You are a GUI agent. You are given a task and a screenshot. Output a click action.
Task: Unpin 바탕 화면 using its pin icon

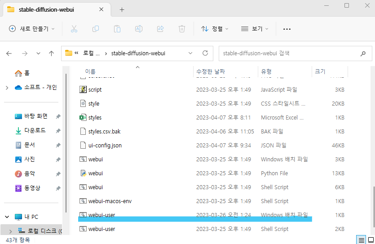(58, 116)
